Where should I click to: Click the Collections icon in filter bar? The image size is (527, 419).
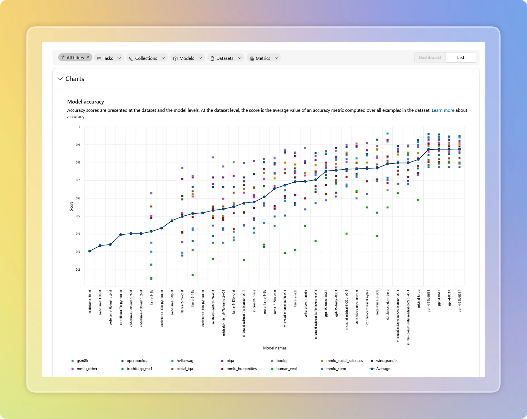(131, 58)
